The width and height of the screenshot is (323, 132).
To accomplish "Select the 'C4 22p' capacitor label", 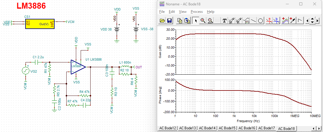I will point(86,100).
